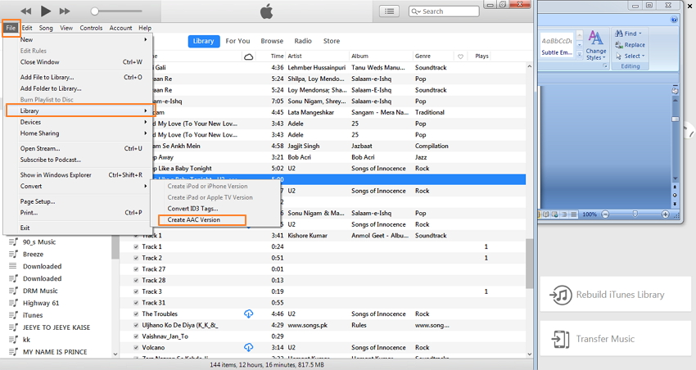Open Change Styles in the Word ribbon
The image size is (696, 370).
595,45
